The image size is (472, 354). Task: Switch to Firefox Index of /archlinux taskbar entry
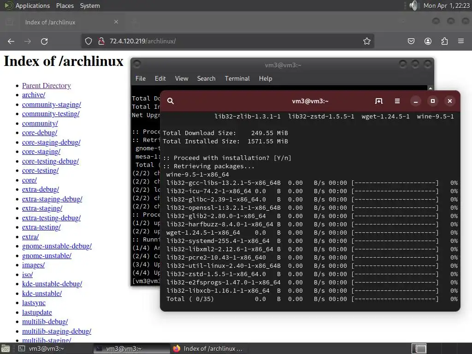[209, 348]
